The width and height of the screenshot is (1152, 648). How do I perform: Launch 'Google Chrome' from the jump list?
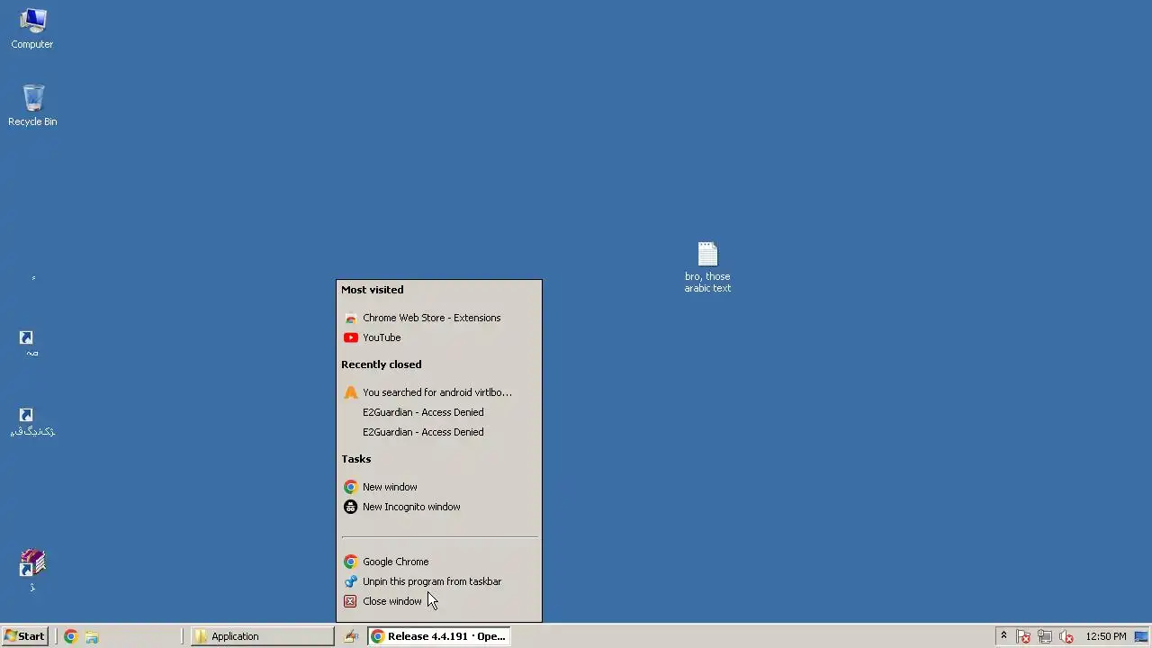[x=439, y=562]
